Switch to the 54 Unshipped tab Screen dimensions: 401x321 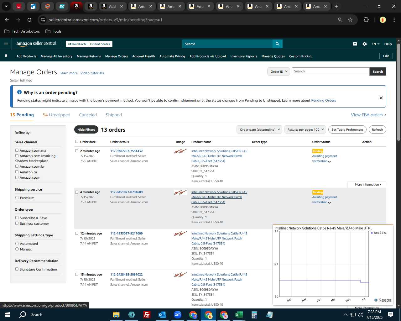56,115
